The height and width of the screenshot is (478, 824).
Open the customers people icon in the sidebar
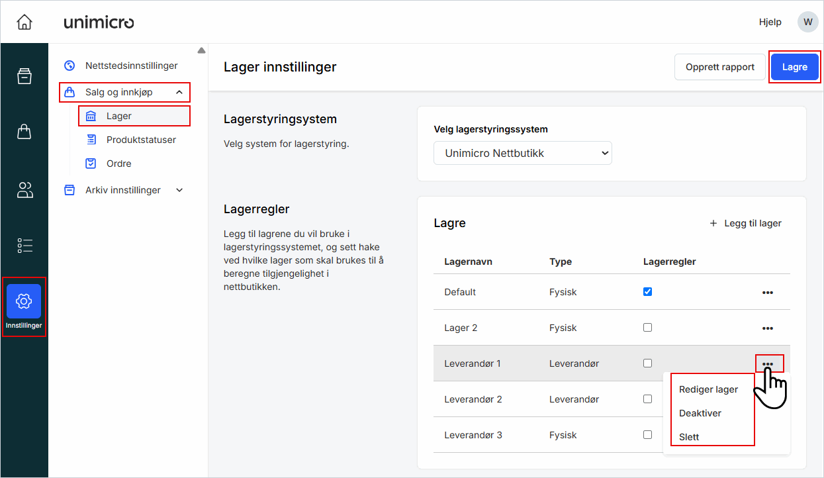[x=24, y=191]
